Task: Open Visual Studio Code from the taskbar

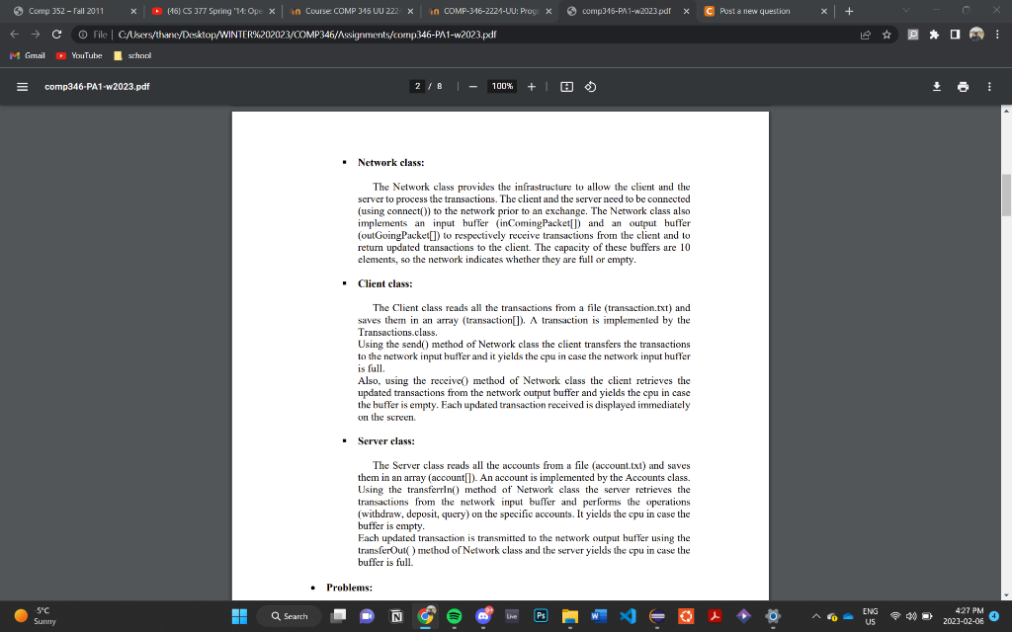Action: coord(628,615)
